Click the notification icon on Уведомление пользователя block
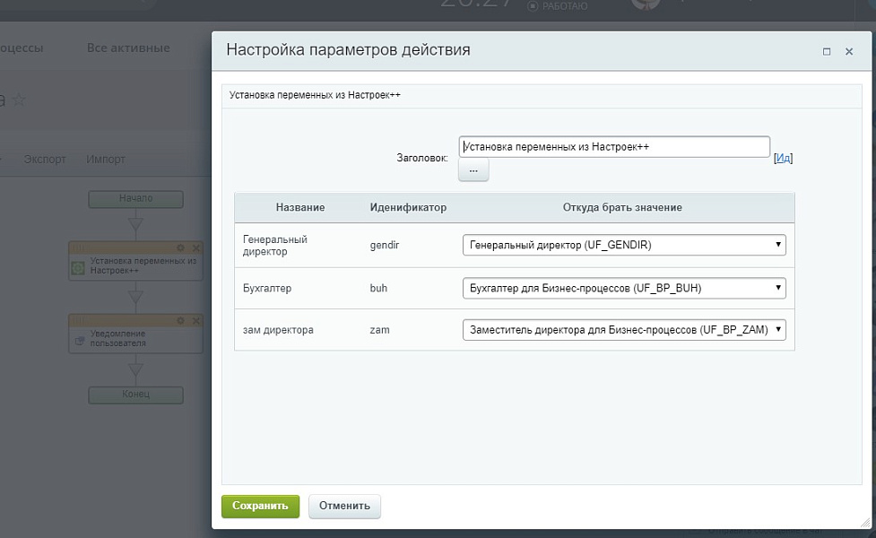 [79, 339]
